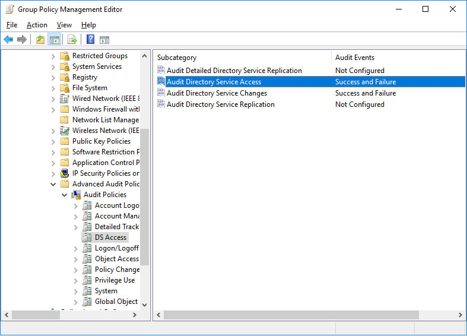Viewport: 467px width, 336px height.
Task: Click the Audit Policies node icon
Action: (76, 195)
